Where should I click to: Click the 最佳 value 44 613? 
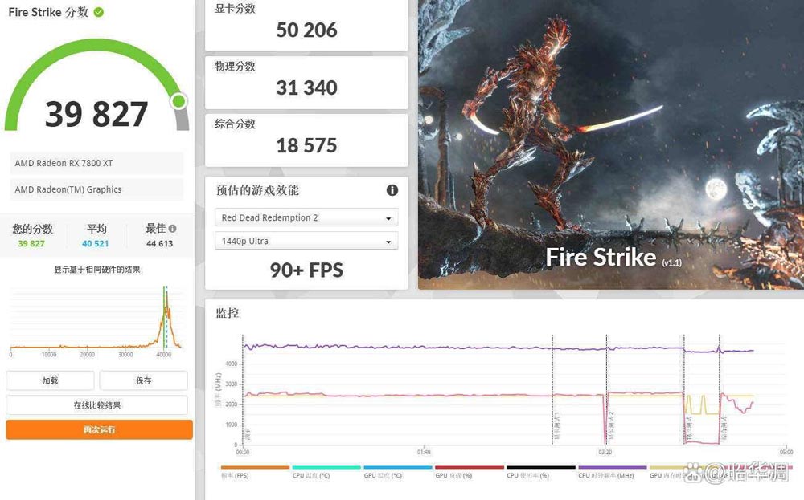pyautogui.click(x=159, y=244)
